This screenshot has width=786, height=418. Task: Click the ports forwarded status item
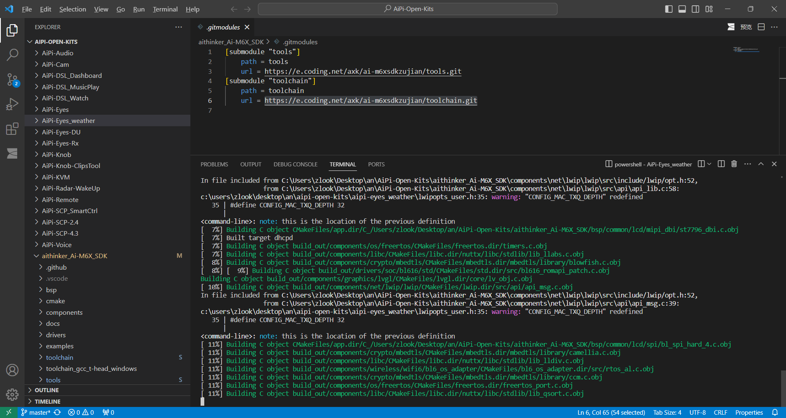point(108,412)
